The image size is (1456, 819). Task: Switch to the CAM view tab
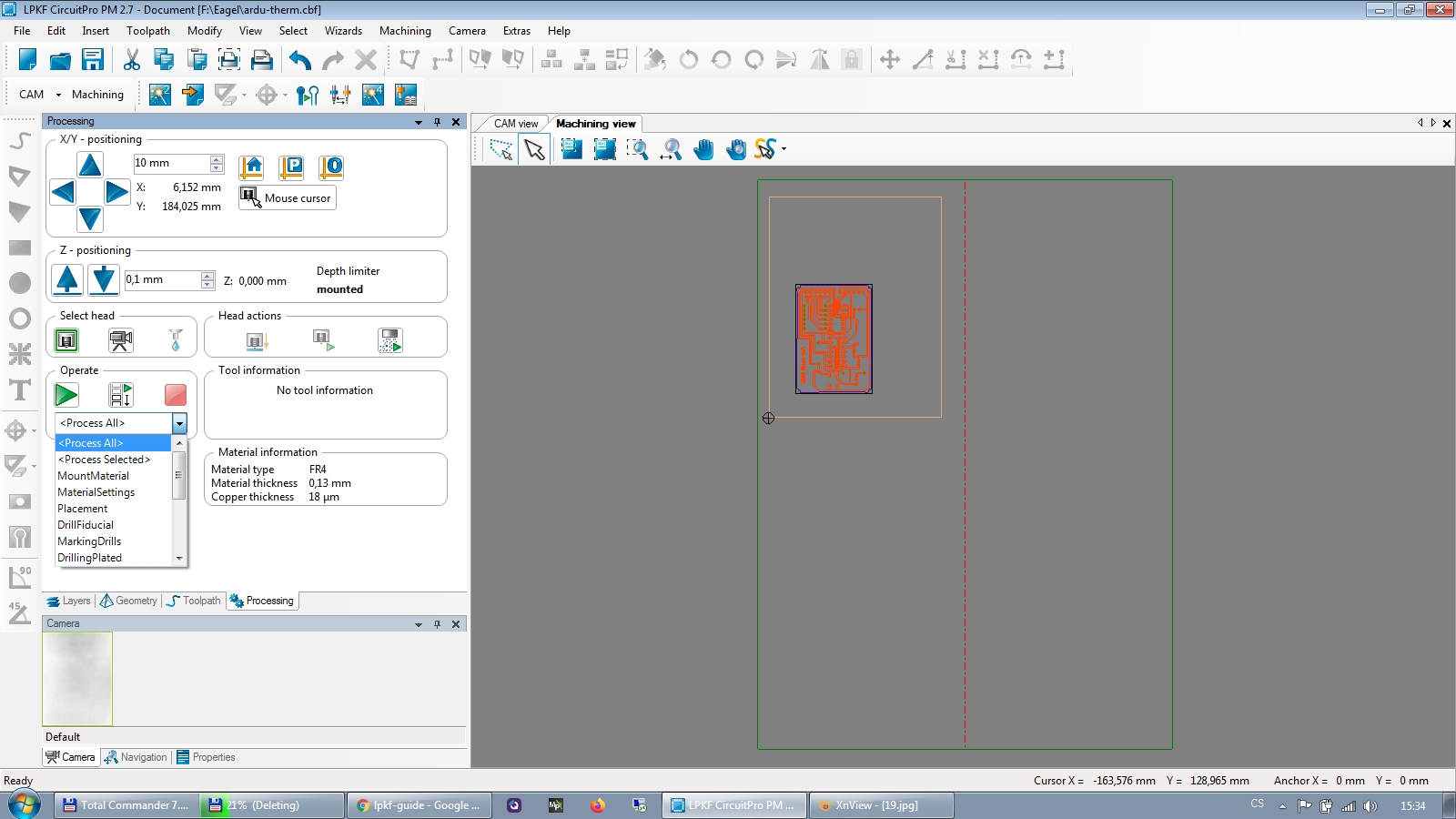tap(516, 124)
